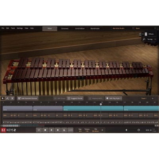The height and width of the screenshot is (159, 159).
Task: Click the record button
Action: 58,130
